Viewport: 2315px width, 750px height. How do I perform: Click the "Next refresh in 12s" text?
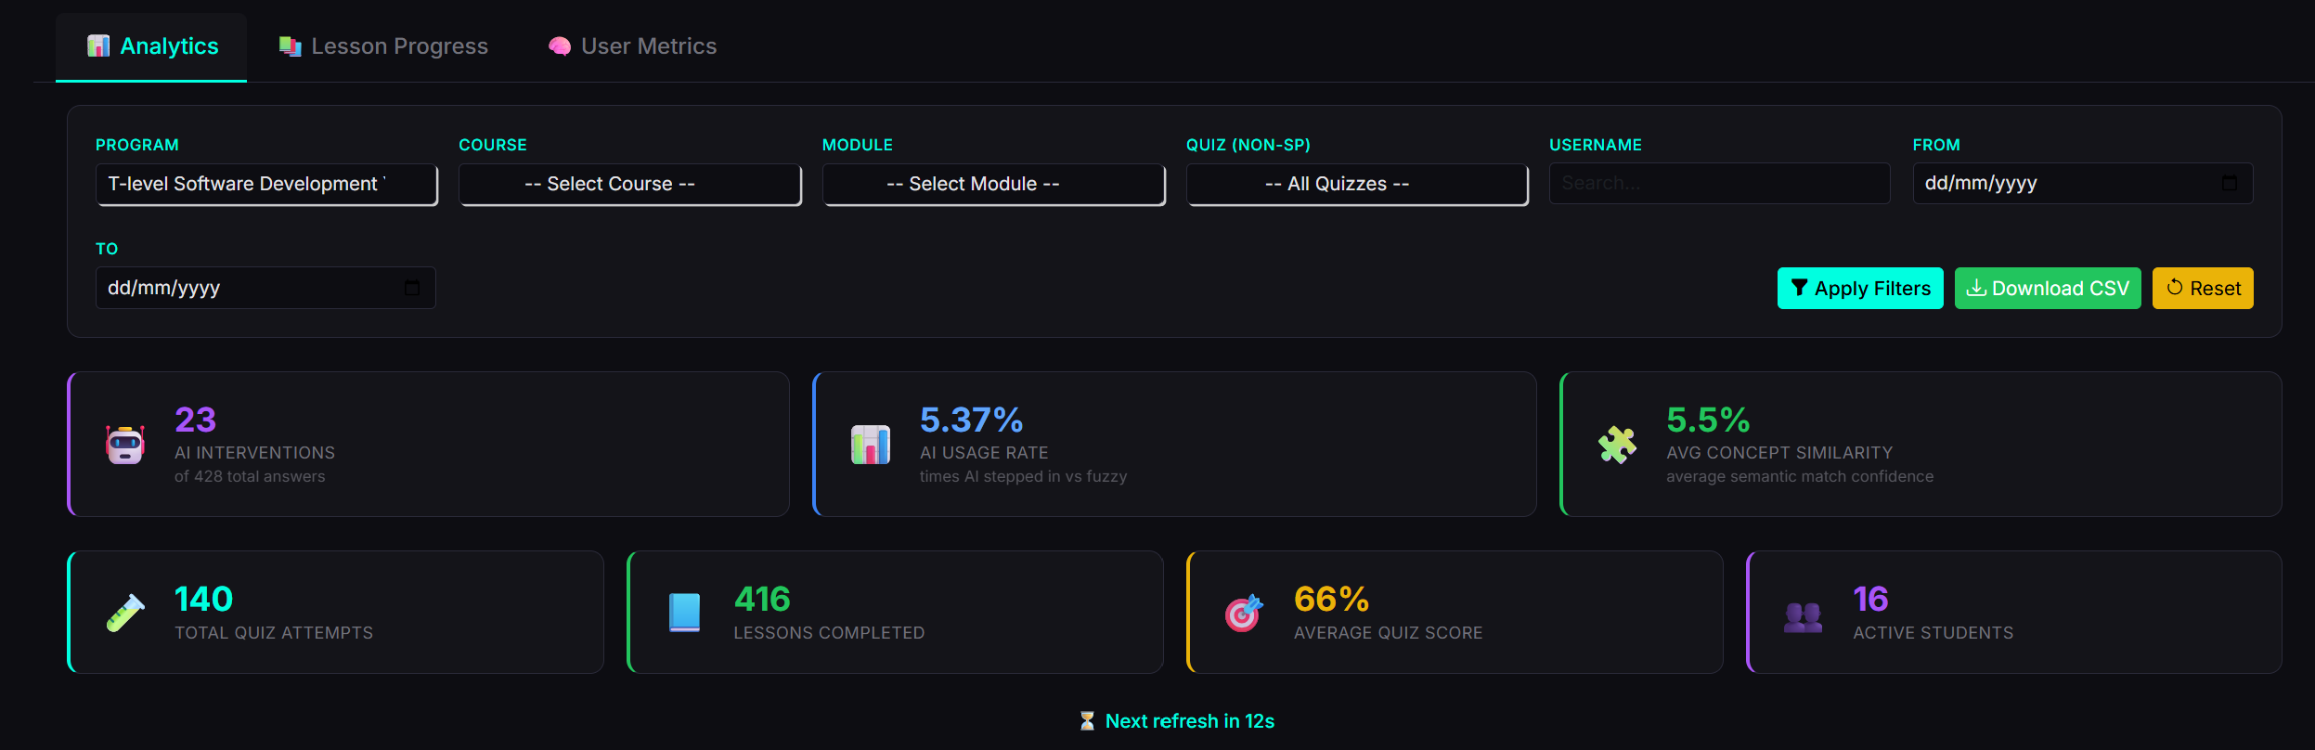click(1190, 721)
